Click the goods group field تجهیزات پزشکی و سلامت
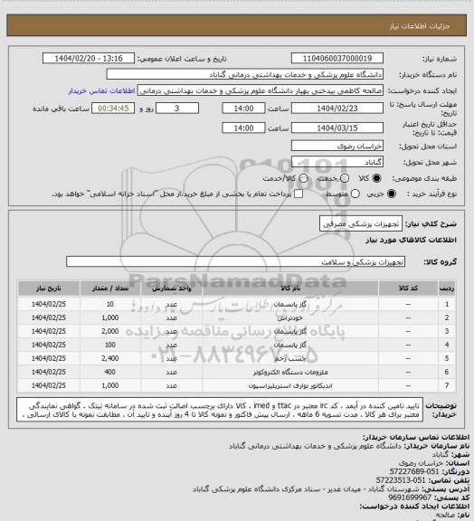 (235, 261)
